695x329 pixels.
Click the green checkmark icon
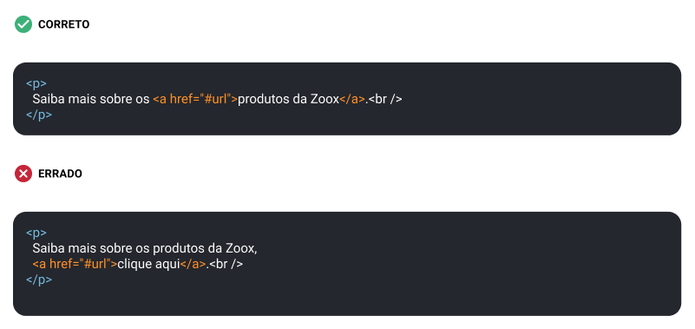23,24
